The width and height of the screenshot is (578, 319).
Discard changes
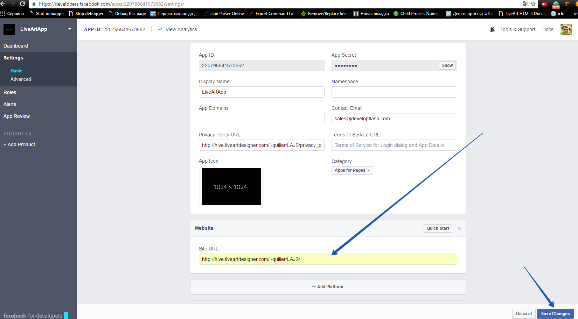click(524, 314)
